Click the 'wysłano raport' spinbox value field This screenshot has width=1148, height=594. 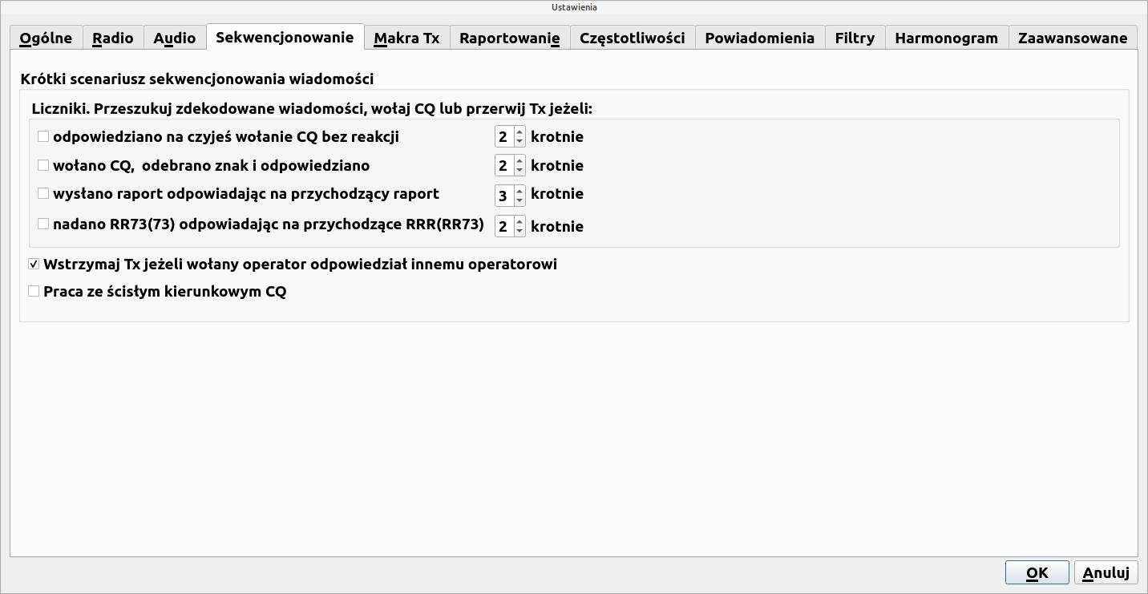pos(504,195)
